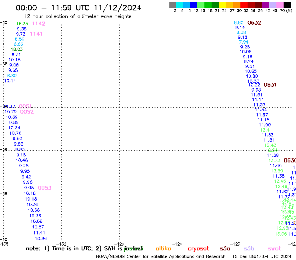Click the pink 1142 time label
This screenshot has height=260, width=296.
pyautogui.click(x=39, y=24)
